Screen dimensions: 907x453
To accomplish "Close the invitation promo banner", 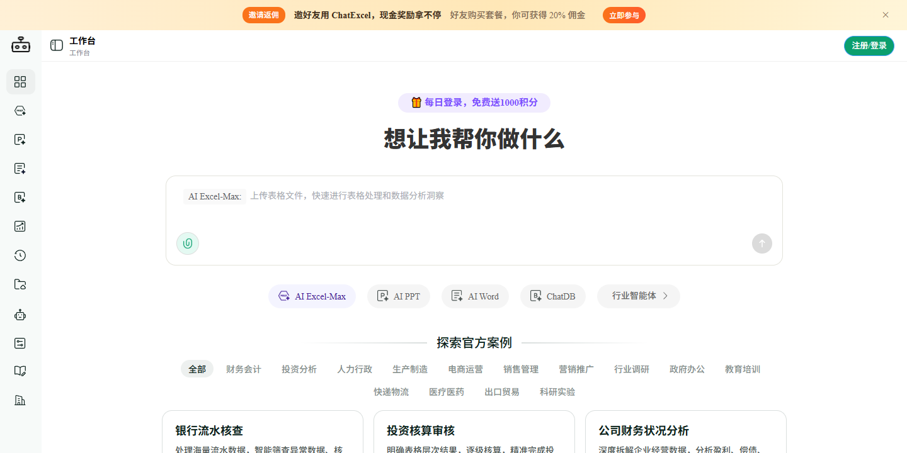I will pos(886,15).
